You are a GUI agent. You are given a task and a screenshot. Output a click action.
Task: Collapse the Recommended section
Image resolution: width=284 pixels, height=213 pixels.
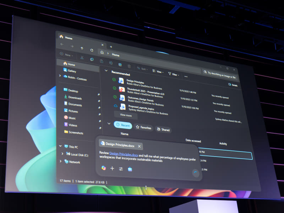[106, 71]
